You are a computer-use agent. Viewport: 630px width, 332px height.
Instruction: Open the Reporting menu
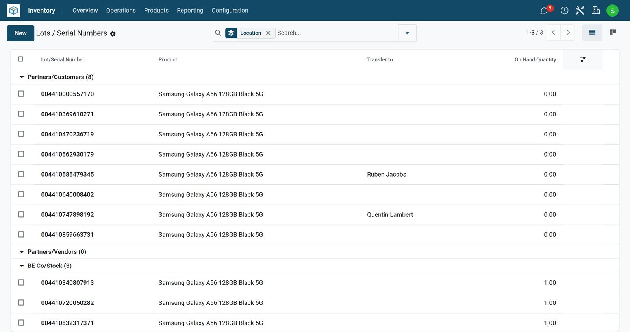(190, 11)
